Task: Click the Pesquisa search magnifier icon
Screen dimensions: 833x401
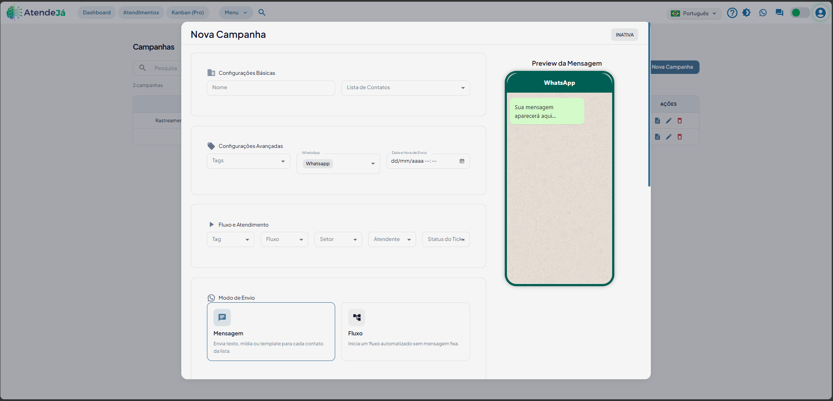Action: [x=142, y=68]
